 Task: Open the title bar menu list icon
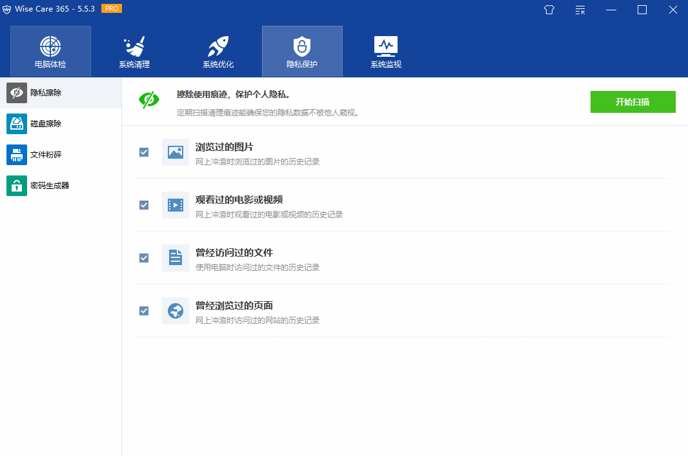coord(580,10)
